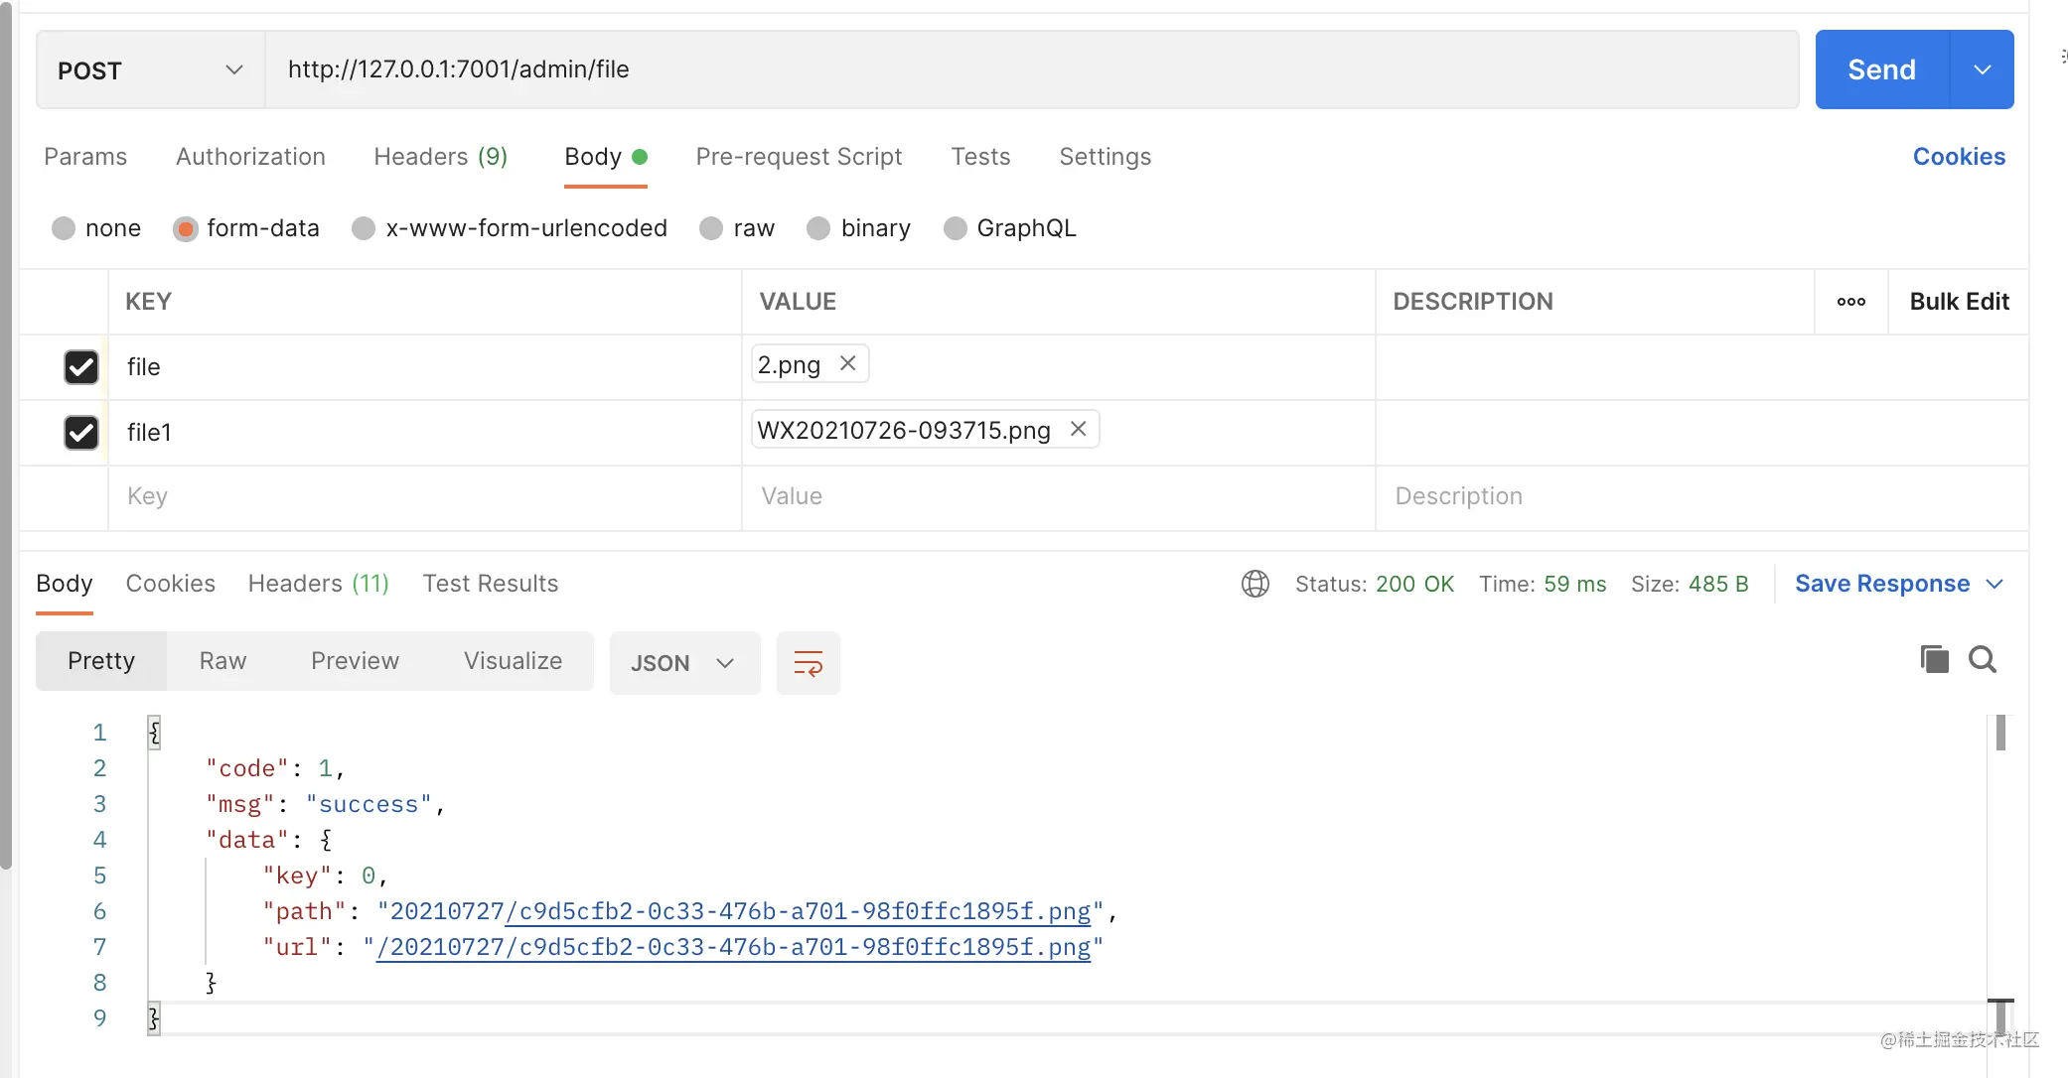Select x-www-form-urlencoded body type
2068x1078 pixels.
pos(364,228)
